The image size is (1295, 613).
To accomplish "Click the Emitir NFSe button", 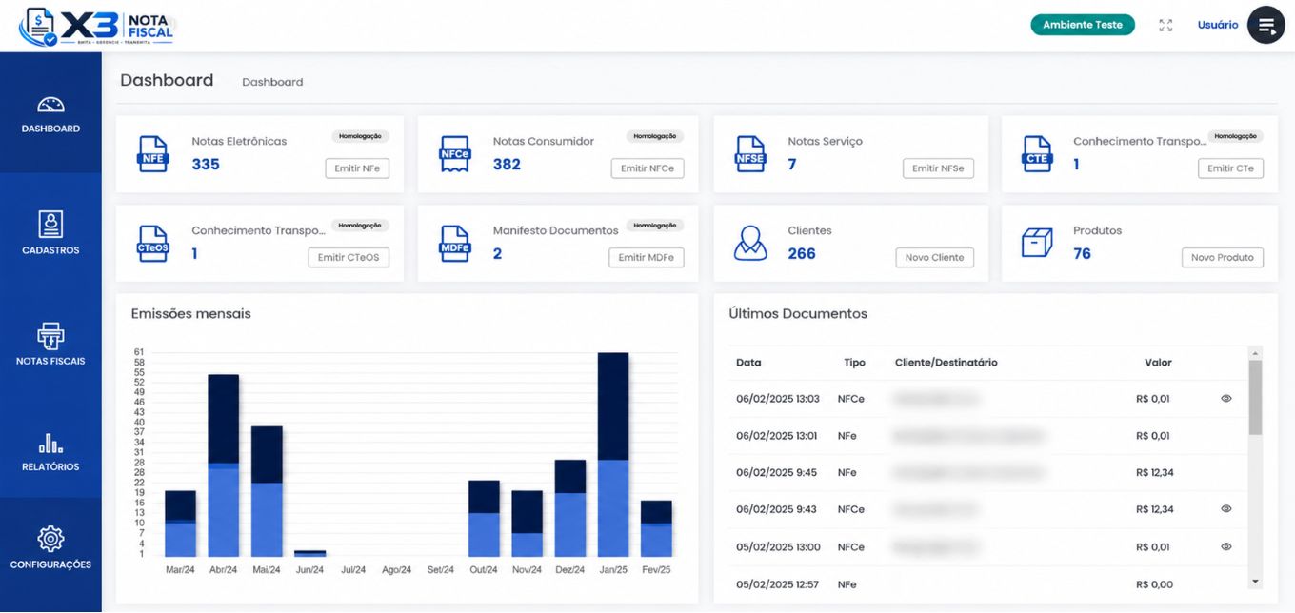I will [938, 168].
